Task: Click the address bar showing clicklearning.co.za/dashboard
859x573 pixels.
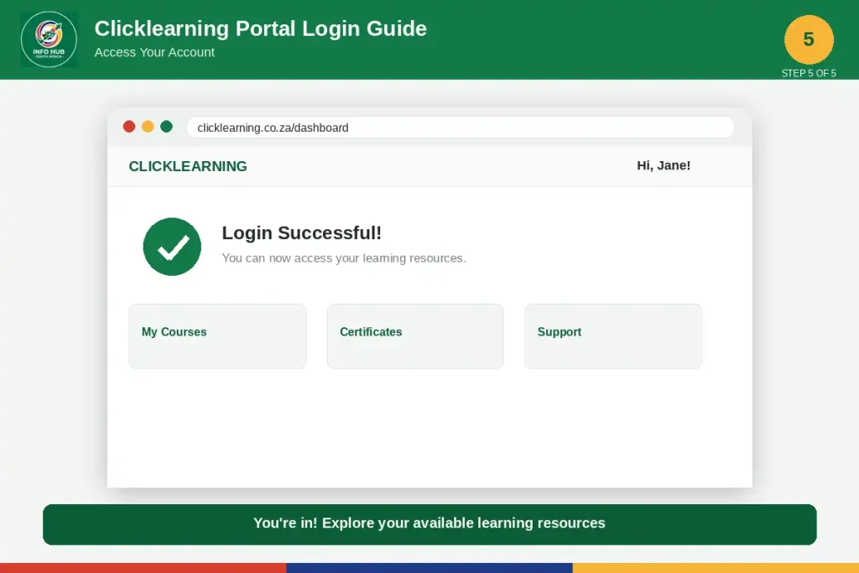Action: [x=461, y=127]
